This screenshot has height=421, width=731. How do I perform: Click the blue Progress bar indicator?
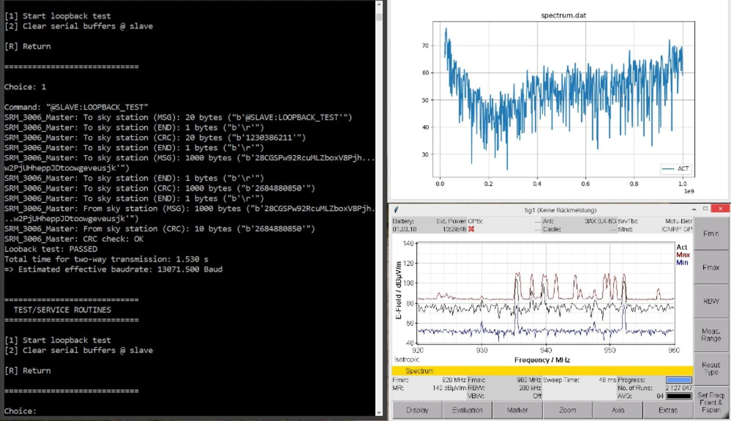point(678,380)
